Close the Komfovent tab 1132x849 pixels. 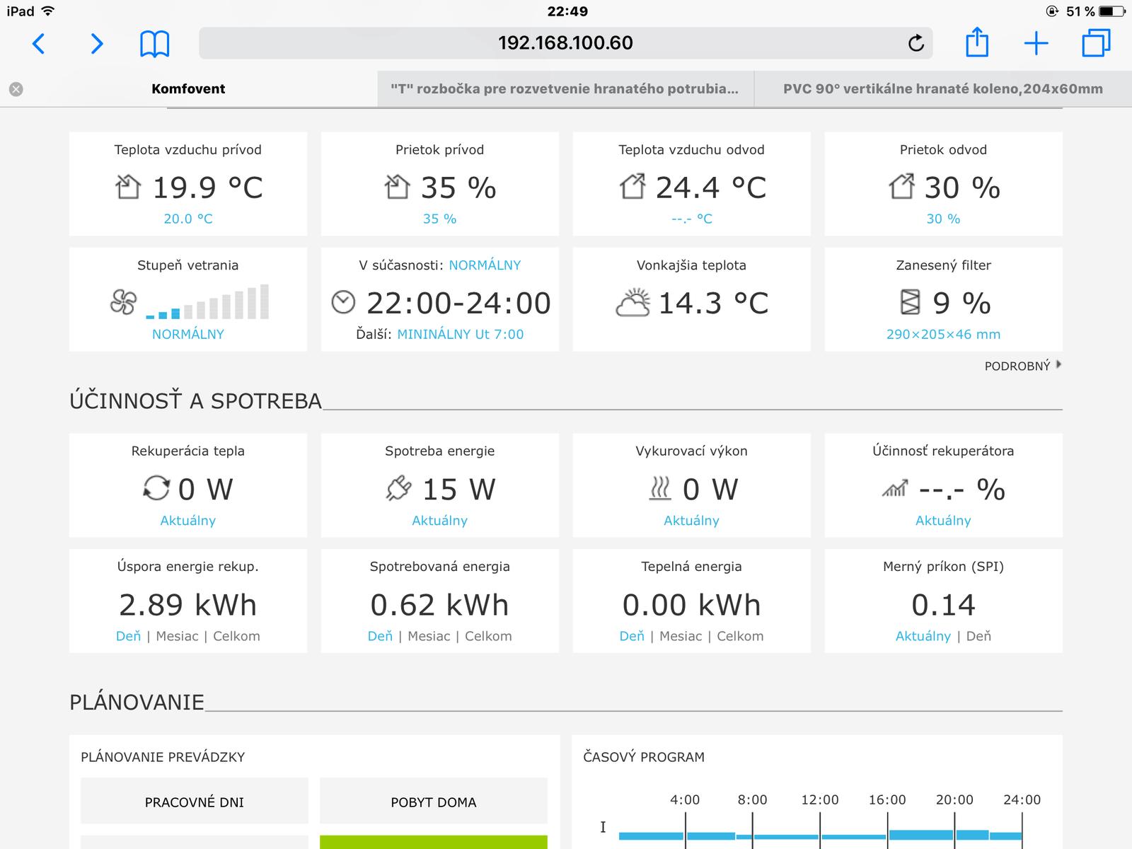tap(16, 89)
